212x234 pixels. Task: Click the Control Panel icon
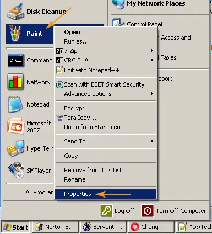[x=118, y=23]
